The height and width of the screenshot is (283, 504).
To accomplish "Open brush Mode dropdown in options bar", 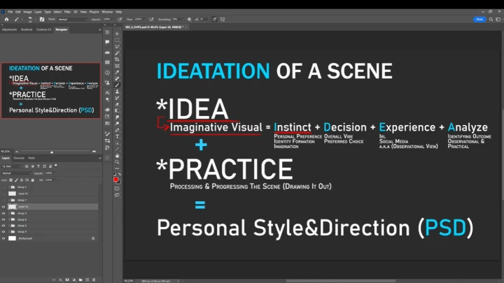I will [73, 20].
